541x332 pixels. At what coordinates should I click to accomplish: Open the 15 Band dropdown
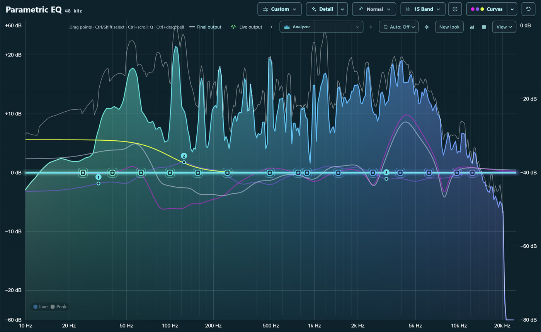[423, 9]
